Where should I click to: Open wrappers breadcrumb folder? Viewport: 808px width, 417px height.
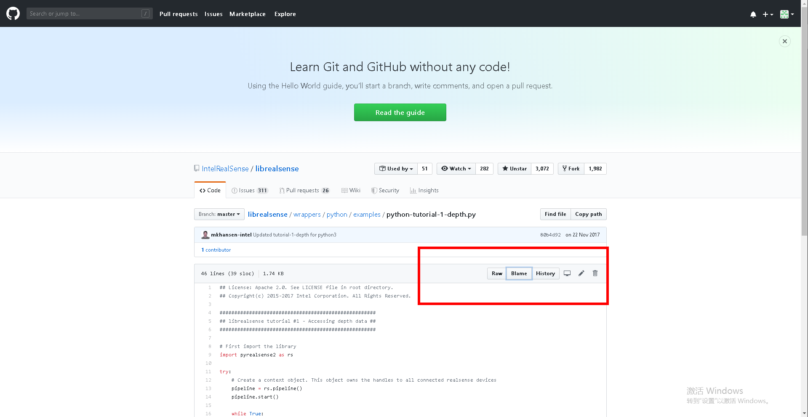tap(307, 215)
